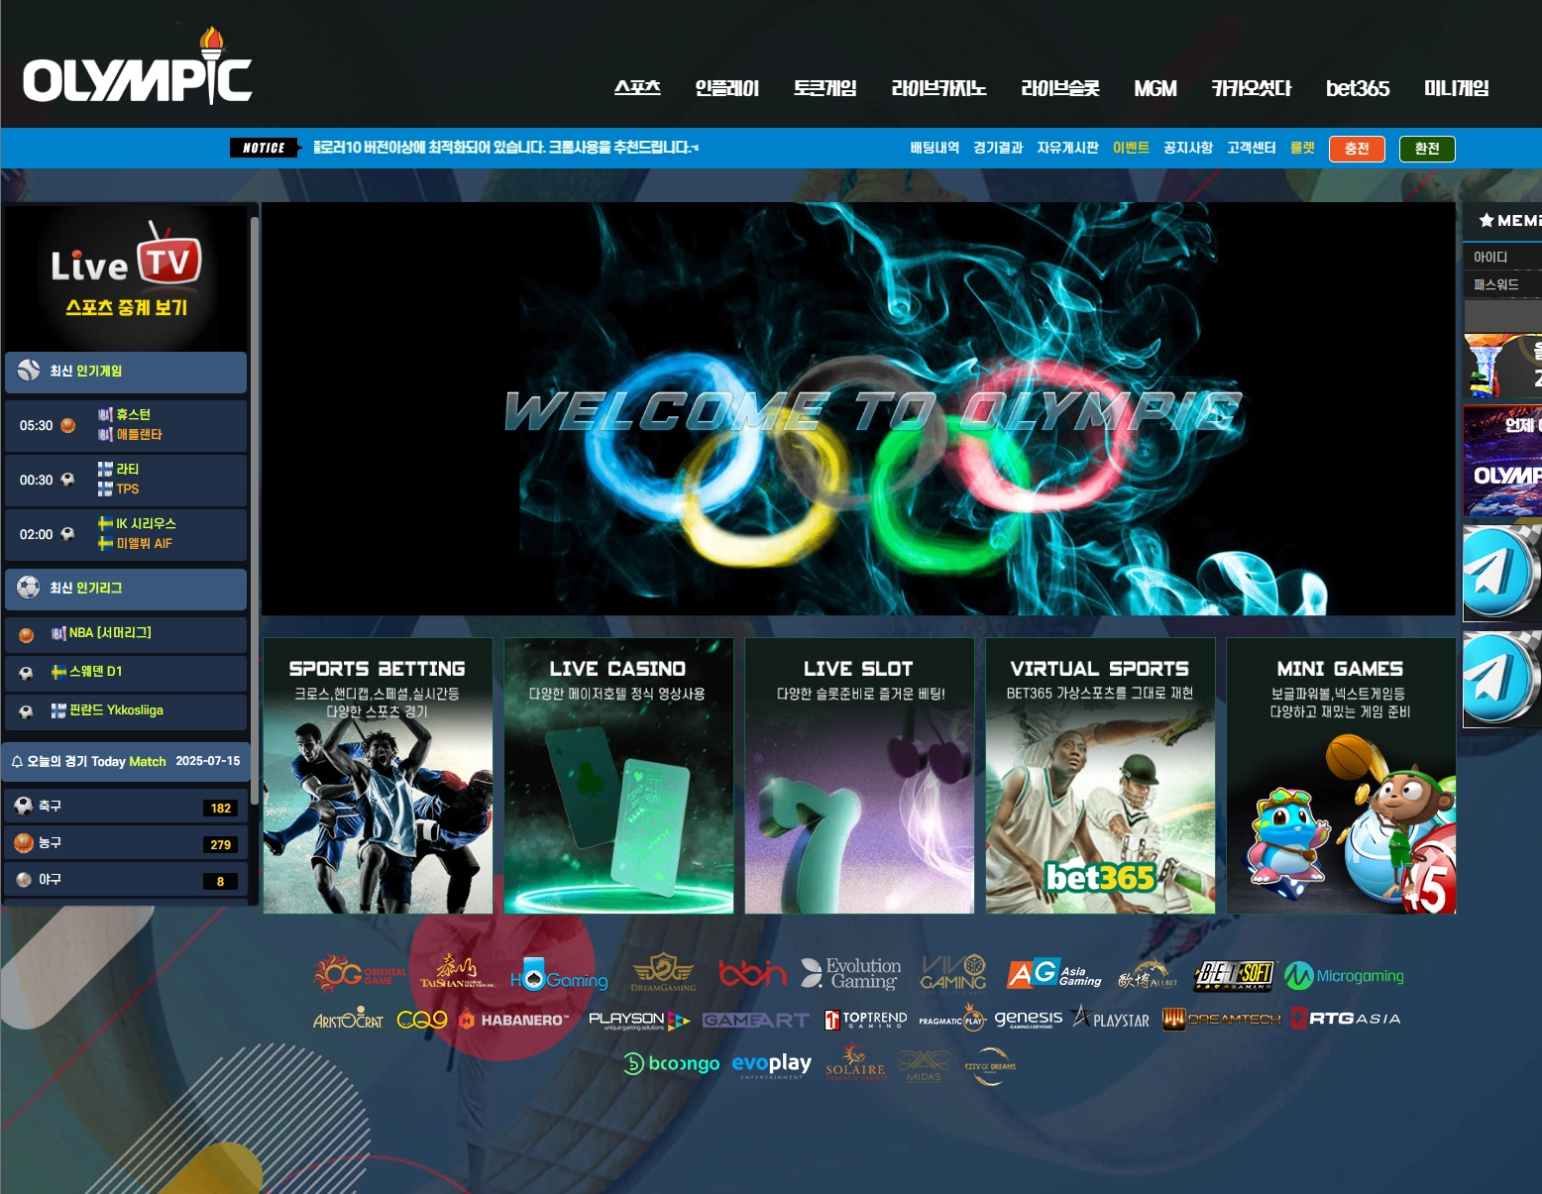The height and width of the screenshot is (1194, 1542).
Task: Open the 라이브슬롯 menu
Action: [x=1060, y=88]
